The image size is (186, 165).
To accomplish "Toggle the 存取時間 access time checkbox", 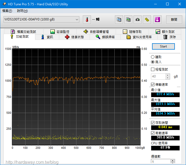I will point(153,123).
